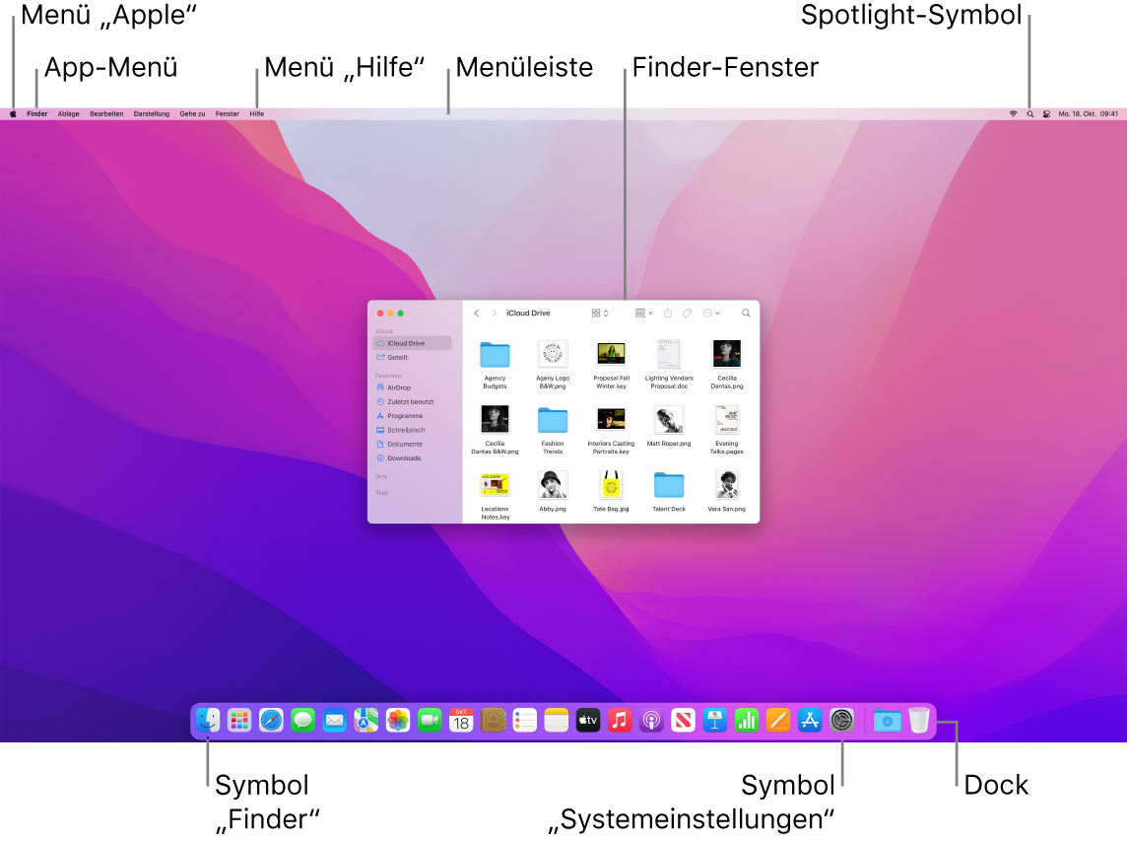The image size is (1129, 842).
Task: Open Safari from the Dock
Action: point(269,721)
